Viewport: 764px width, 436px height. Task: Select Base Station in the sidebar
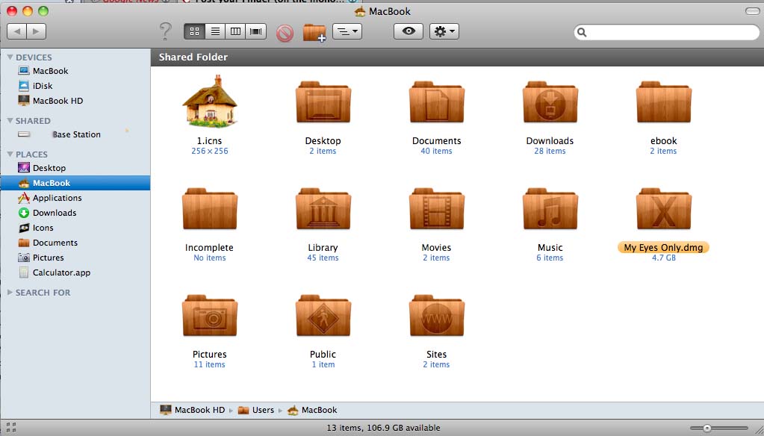(75, 134)
